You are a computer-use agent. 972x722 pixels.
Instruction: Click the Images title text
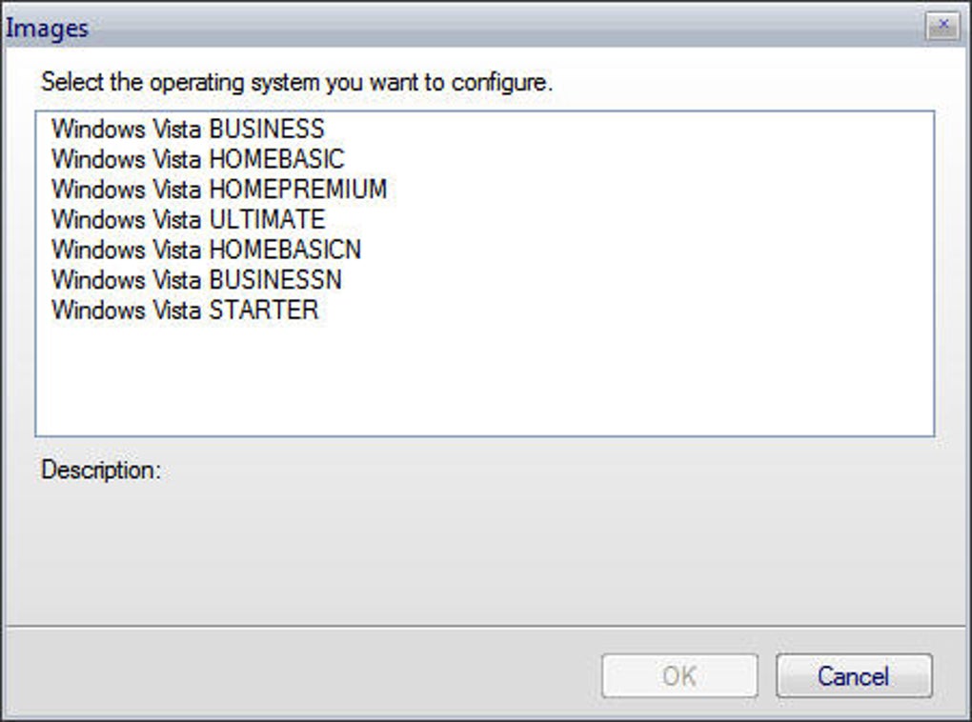point(48,29)
